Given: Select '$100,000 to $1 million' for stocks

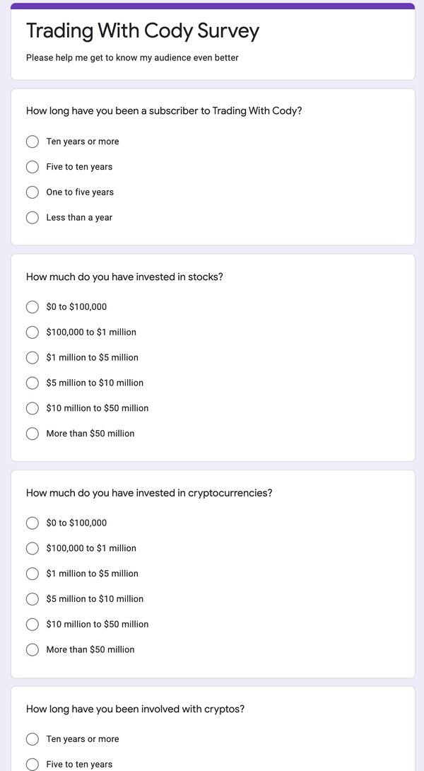Looking at the screenshot, I should (x=32, y=332).
